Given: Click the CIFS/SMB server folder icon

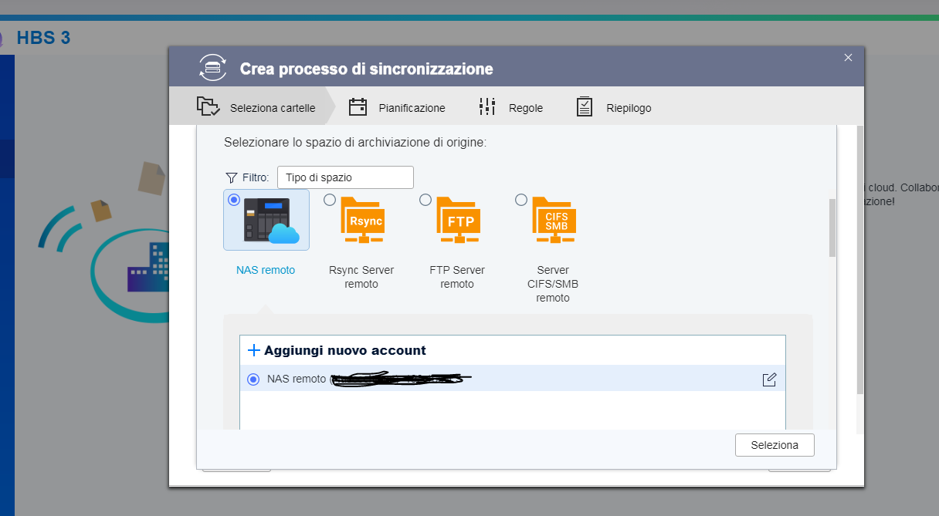Looking at the screenshot, I should click(x=556, y=221).
